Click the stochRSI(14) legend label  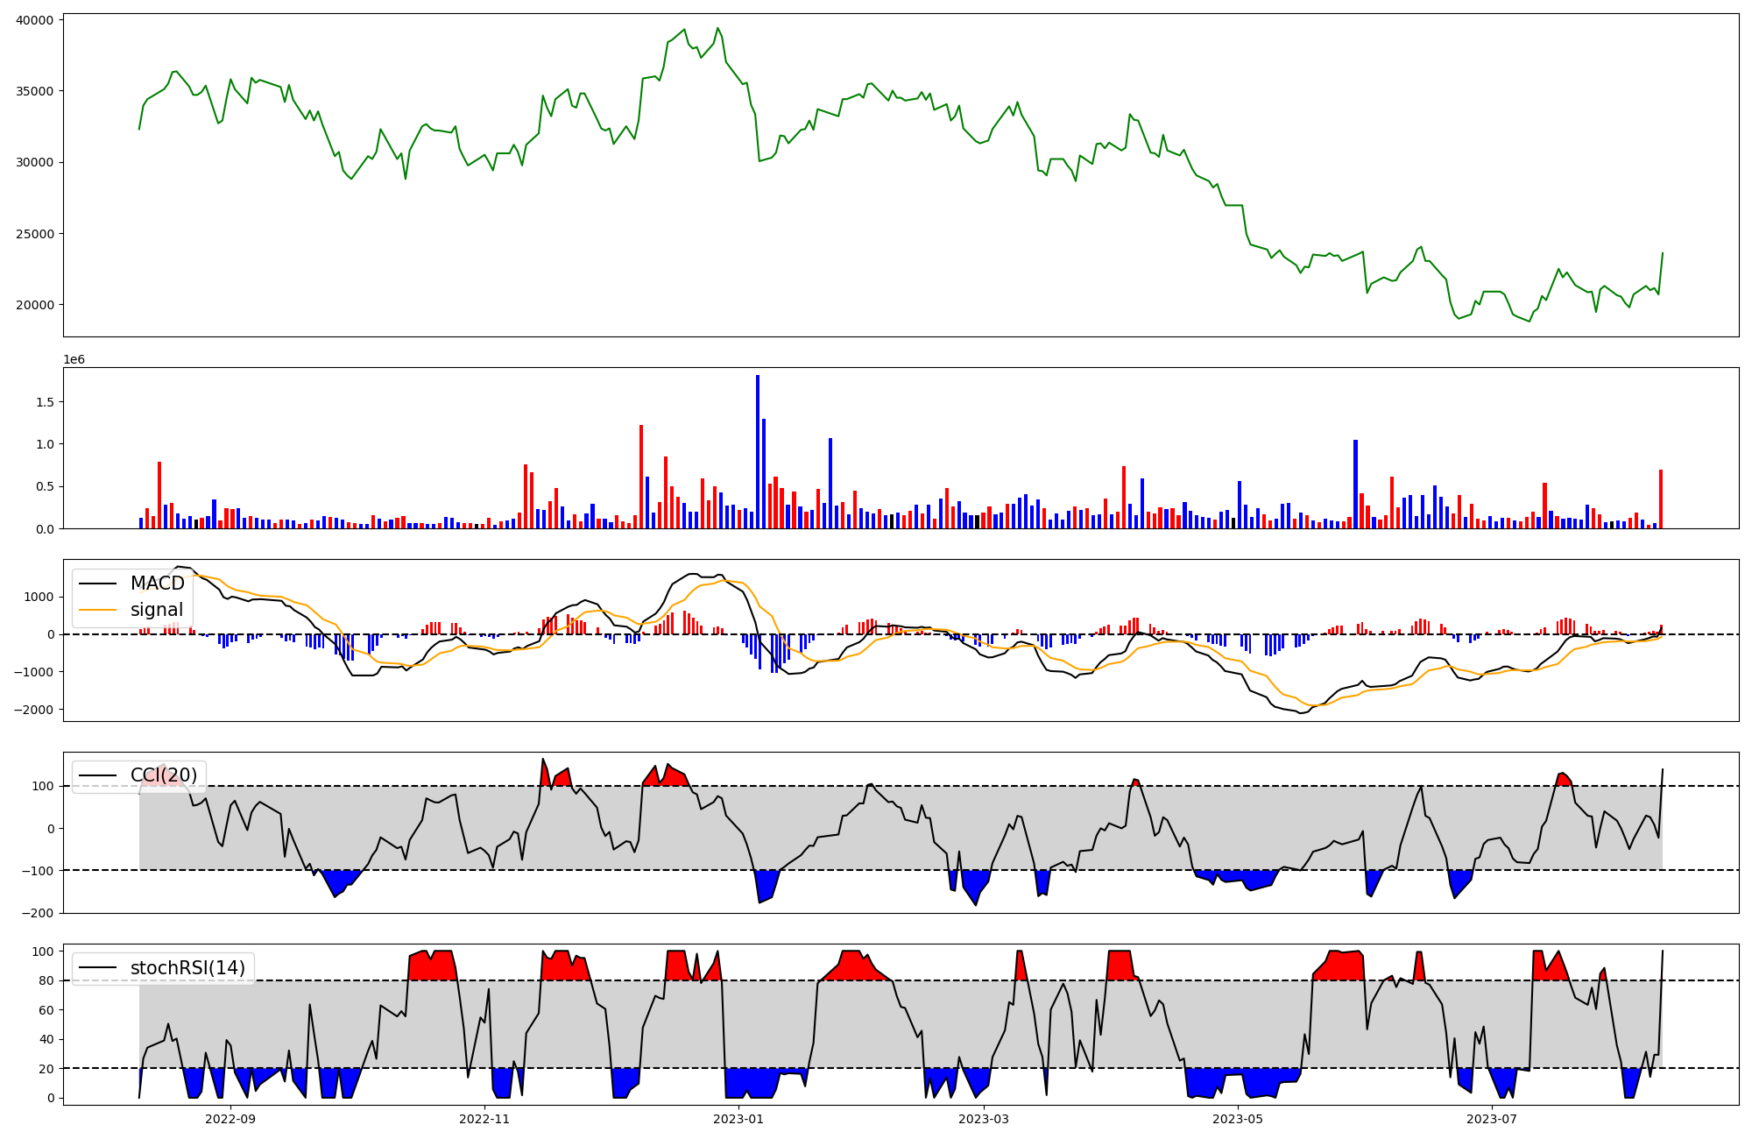coord(187,968)
